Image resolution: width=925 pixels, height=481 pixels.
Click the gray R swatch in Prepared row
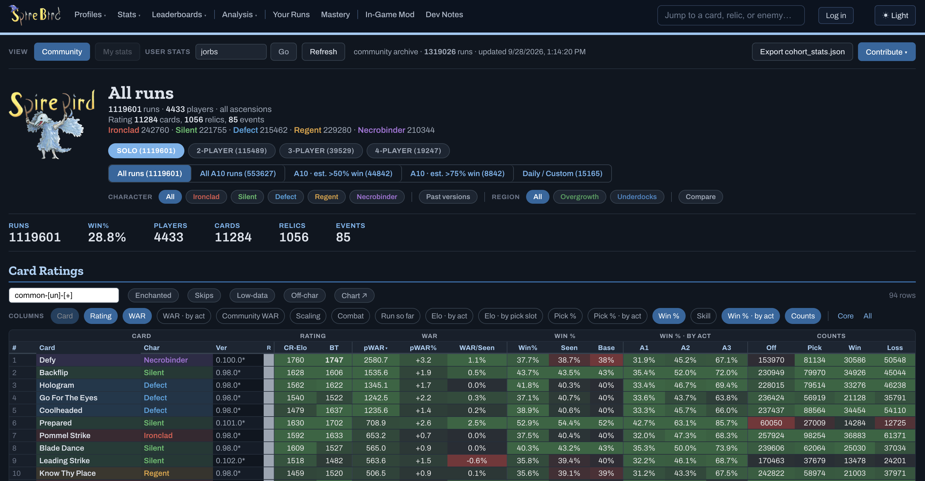[x=269, y=423]
